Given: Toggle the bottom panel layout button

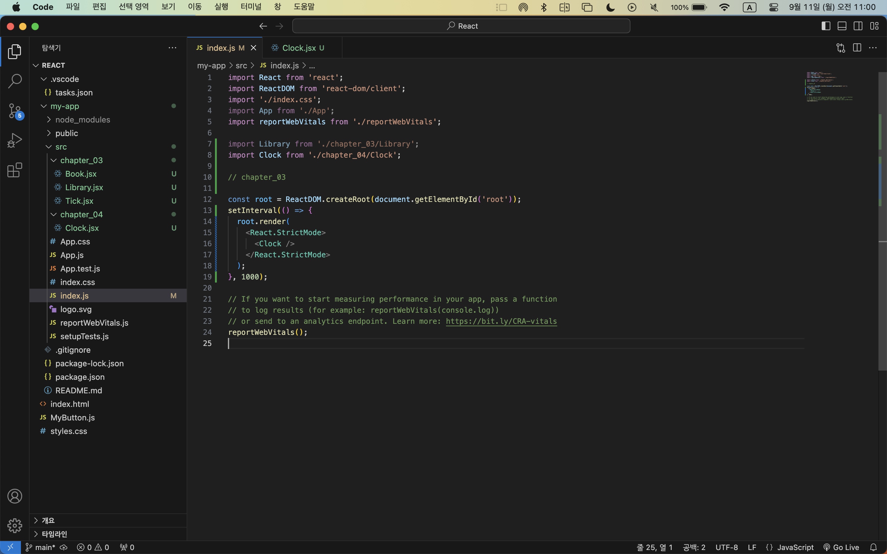Looking at the screenshot, I should (842, 26).
